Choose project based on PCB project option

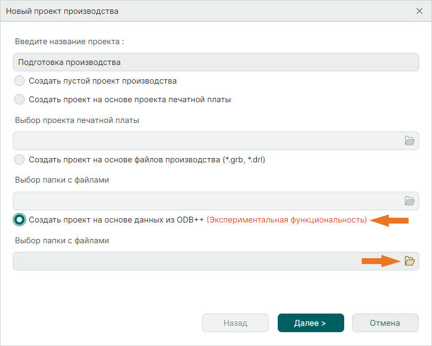coord(19,99)
